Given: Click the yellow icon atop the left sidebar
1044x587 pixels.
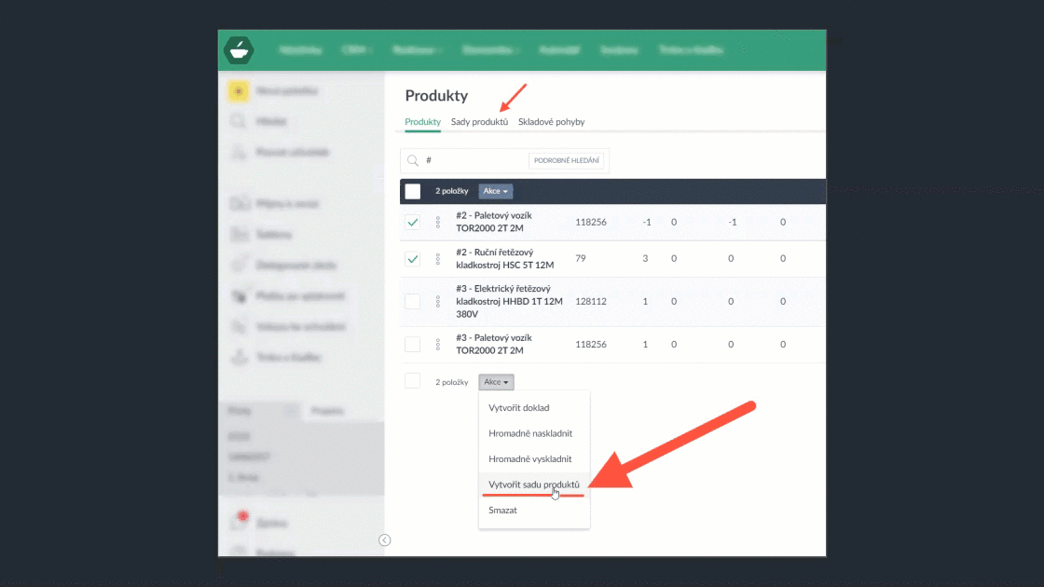Looking at the screenshot, I should click(x=239, y=91).
